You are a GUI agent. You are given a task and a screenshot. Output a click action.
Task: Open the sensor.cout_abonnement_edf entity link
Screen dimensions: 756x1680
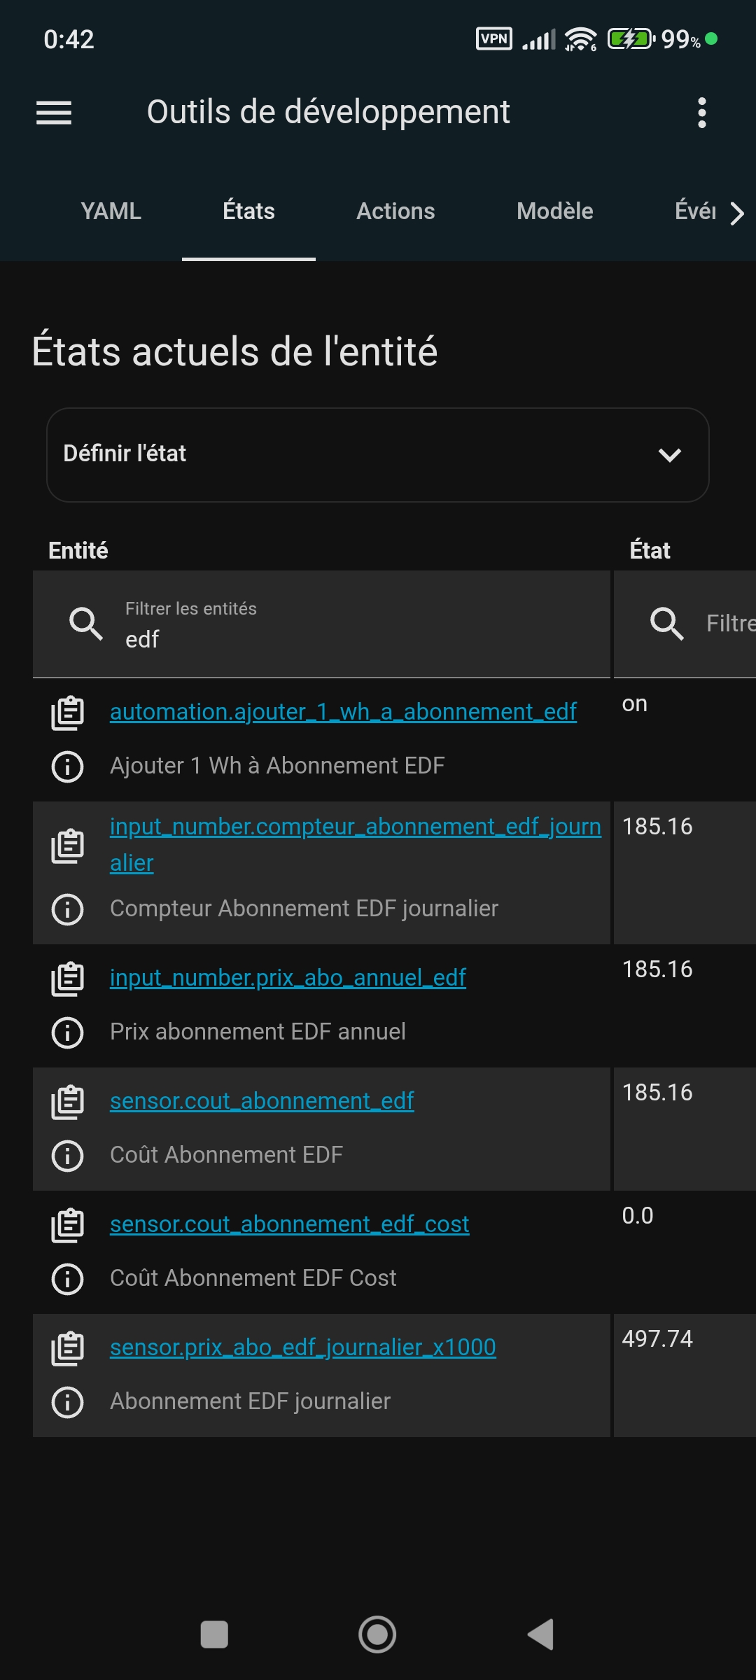pyautogui.click(x=262, y=1101)
